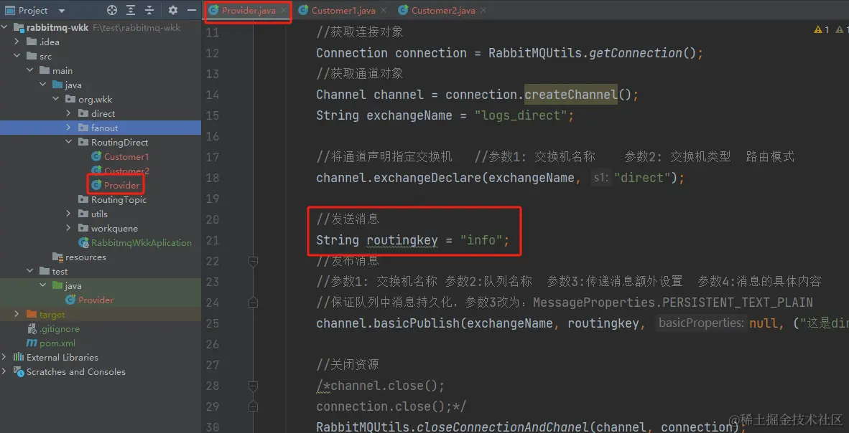Switch to Provider.java tab

tap(249, 10)
